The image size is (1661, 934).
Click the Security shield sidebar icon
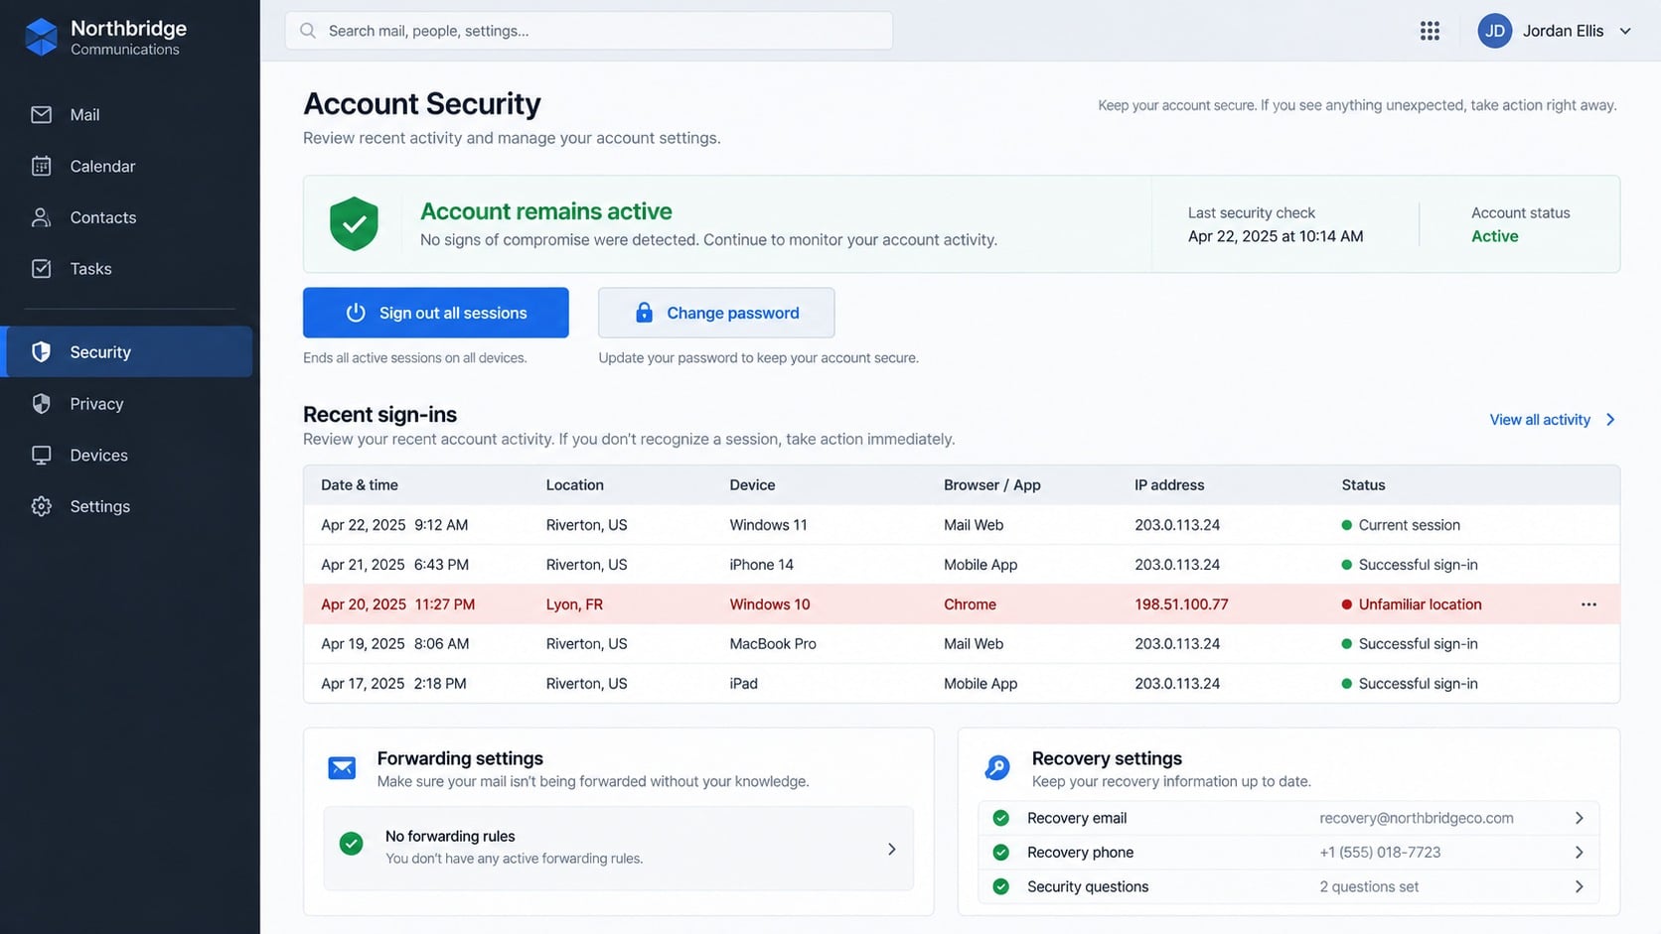(x=41, y=352)
